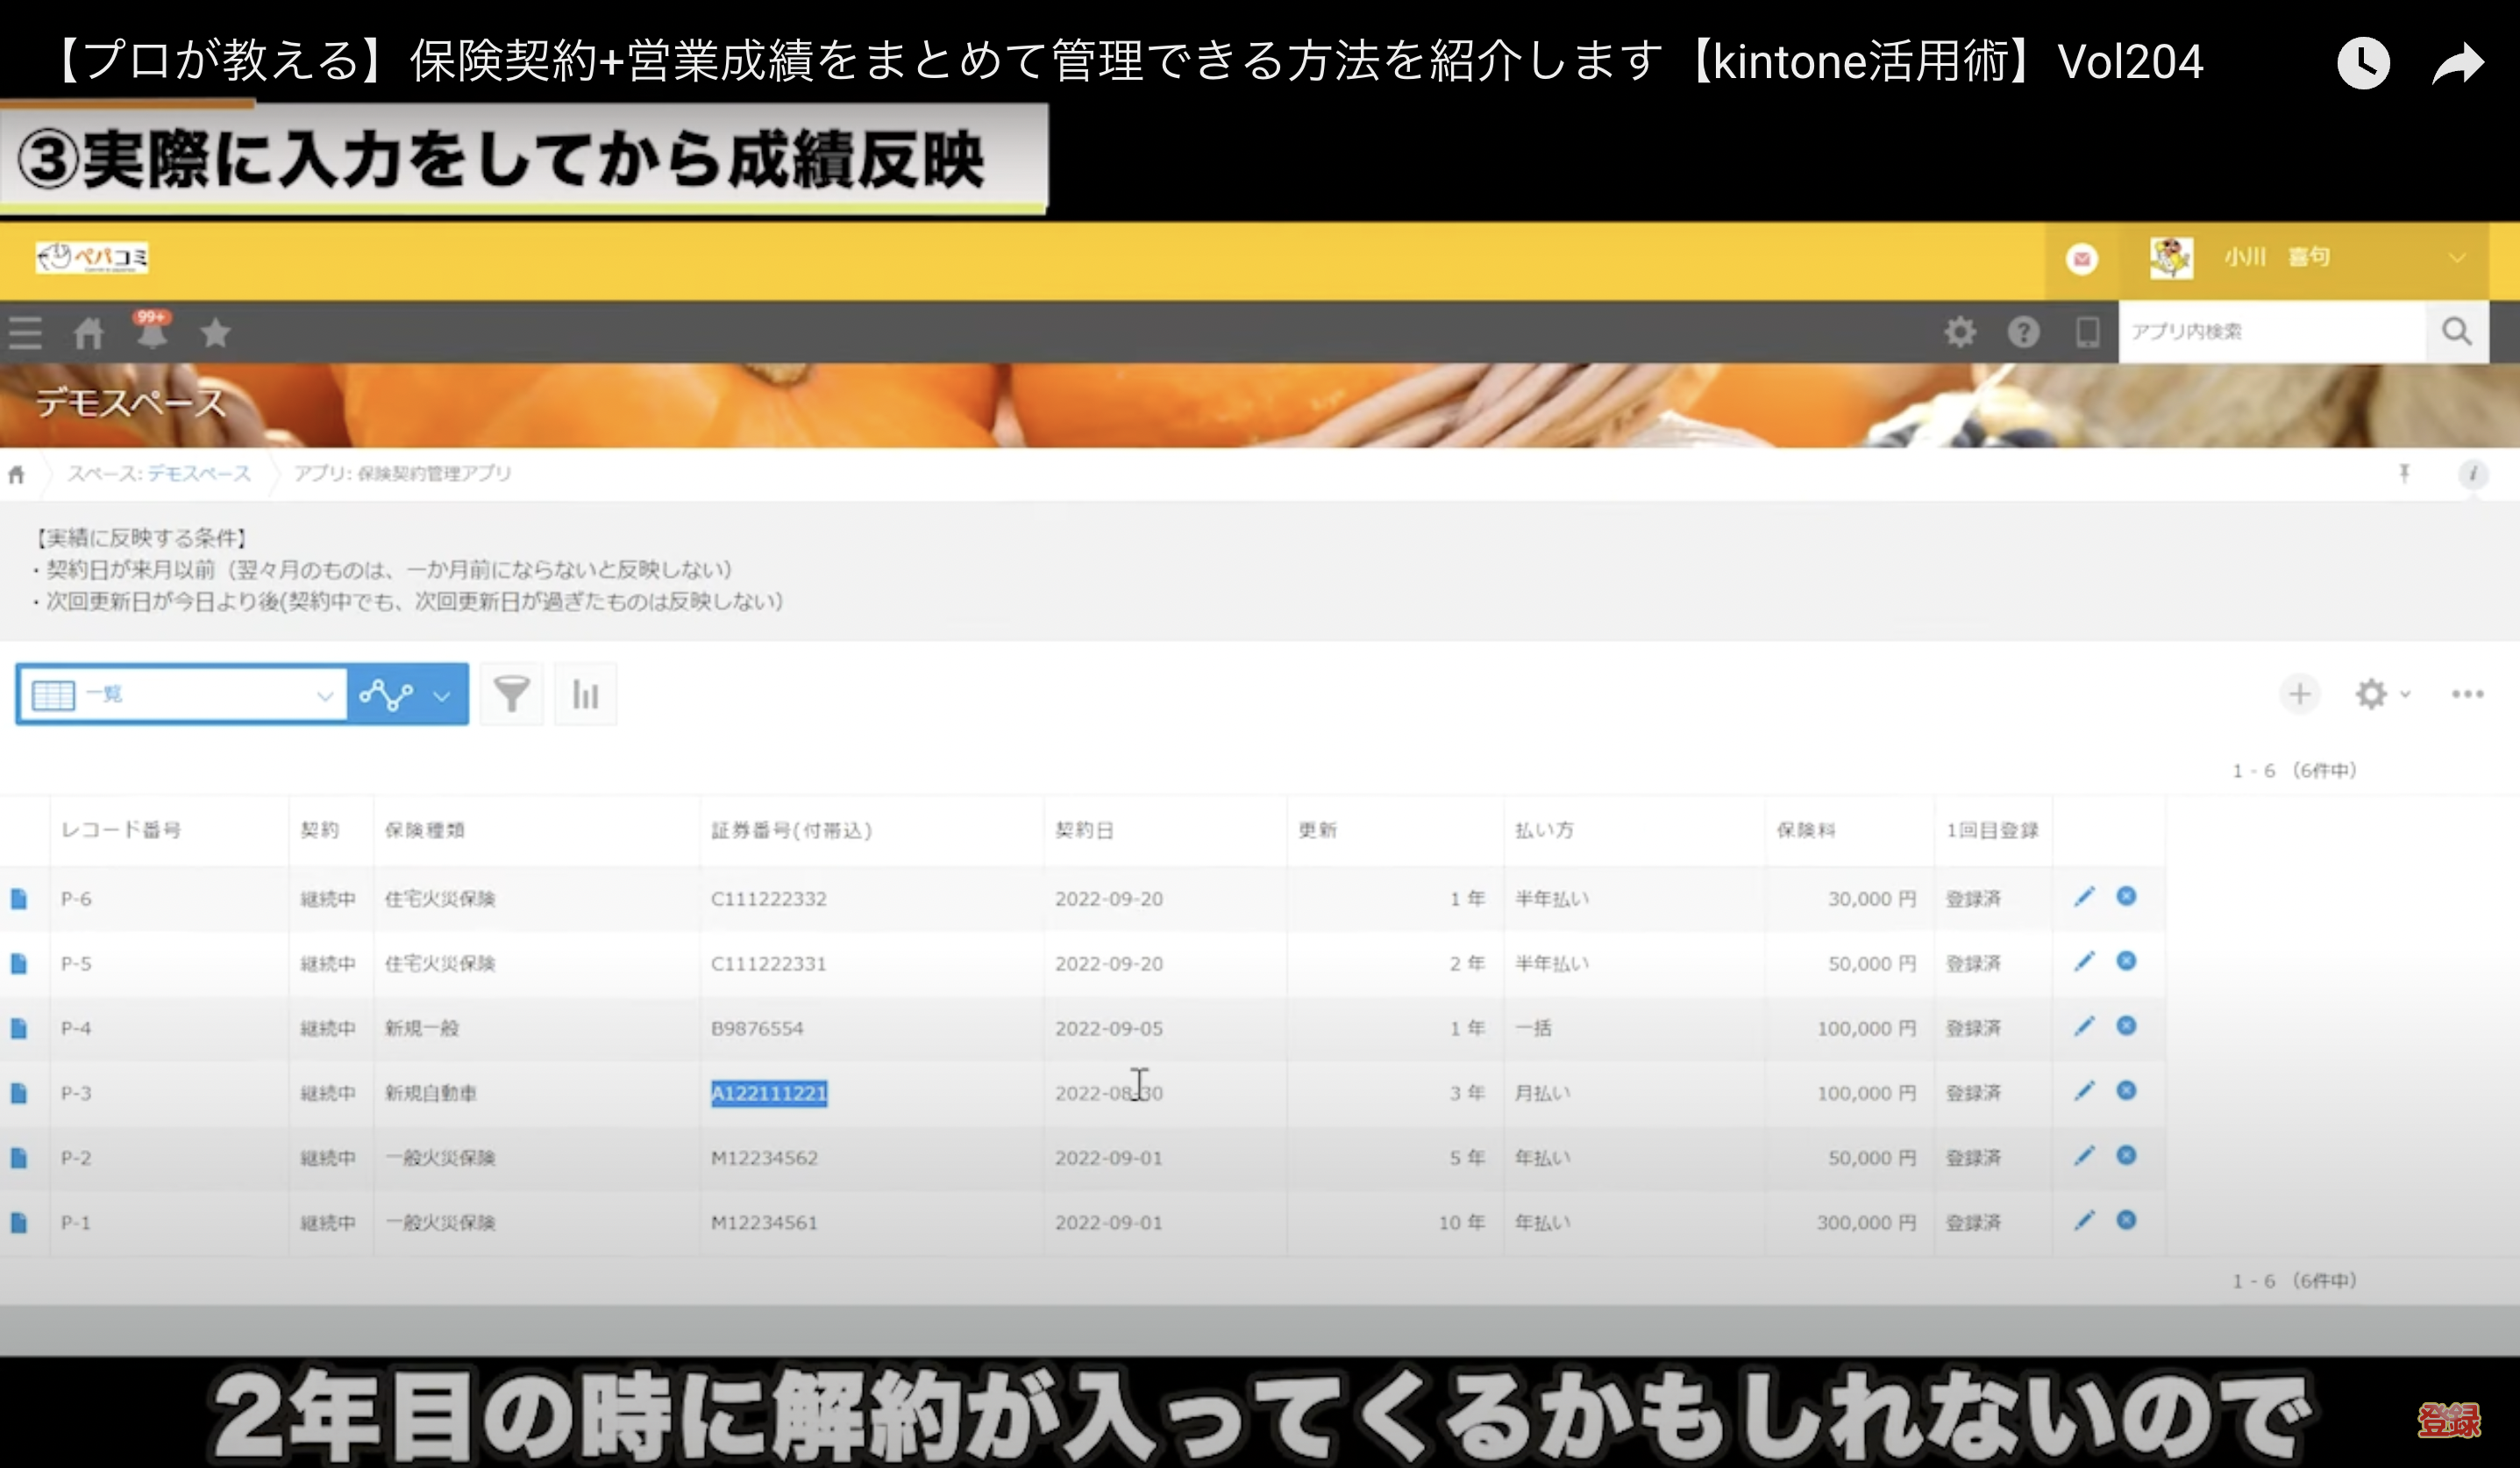Image resolution: width=2520 pixels, height=1468 pixels.
Task: Go to home via house icon
Action: [88, 332]
